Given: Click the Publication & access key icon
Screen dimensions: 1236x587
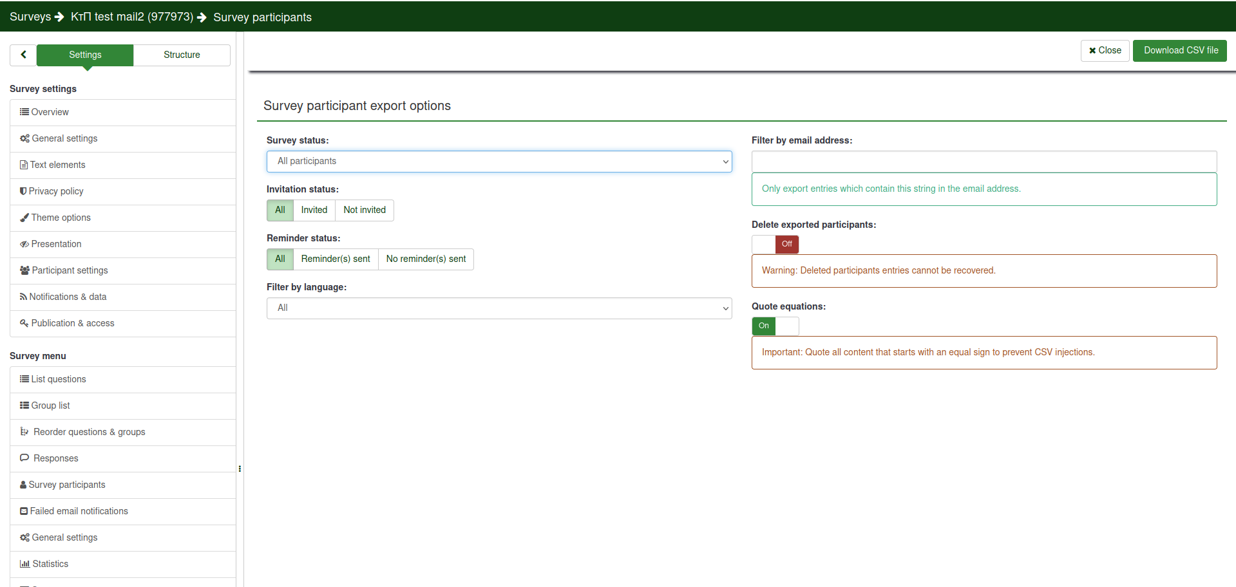Looking at the screenshot, I should click(24, 323).
